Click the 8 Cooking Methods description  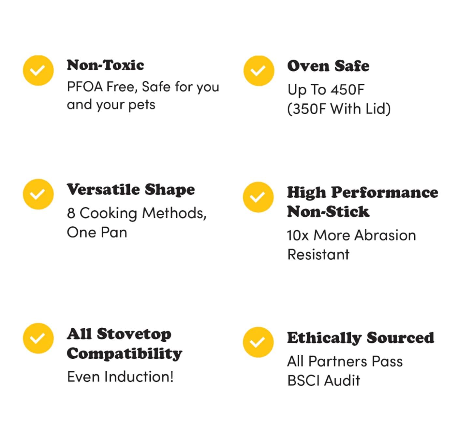137,223
